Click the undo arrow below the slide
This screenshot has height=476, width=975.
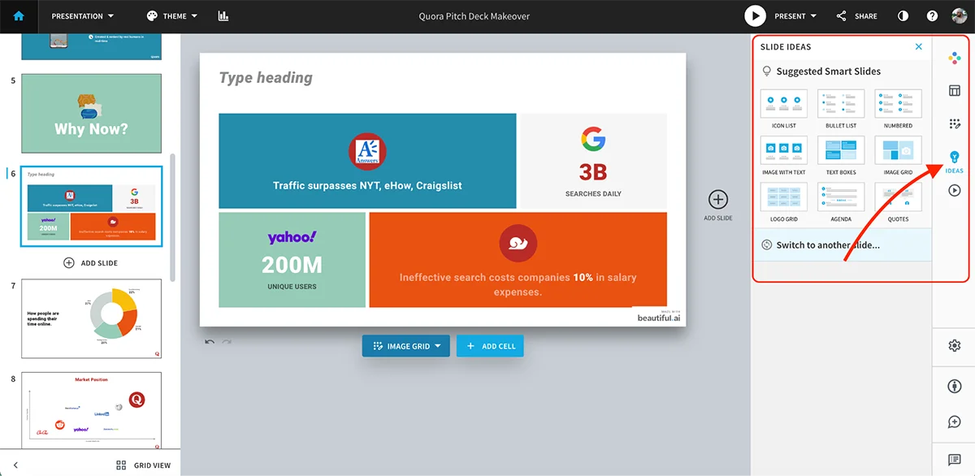click(210, 342)
